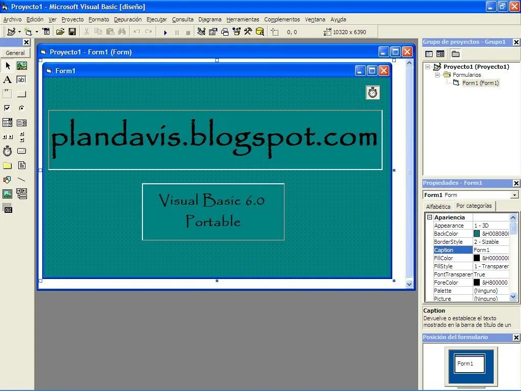Click the Find binoculars toolbar icon

[x=122, y=32]
